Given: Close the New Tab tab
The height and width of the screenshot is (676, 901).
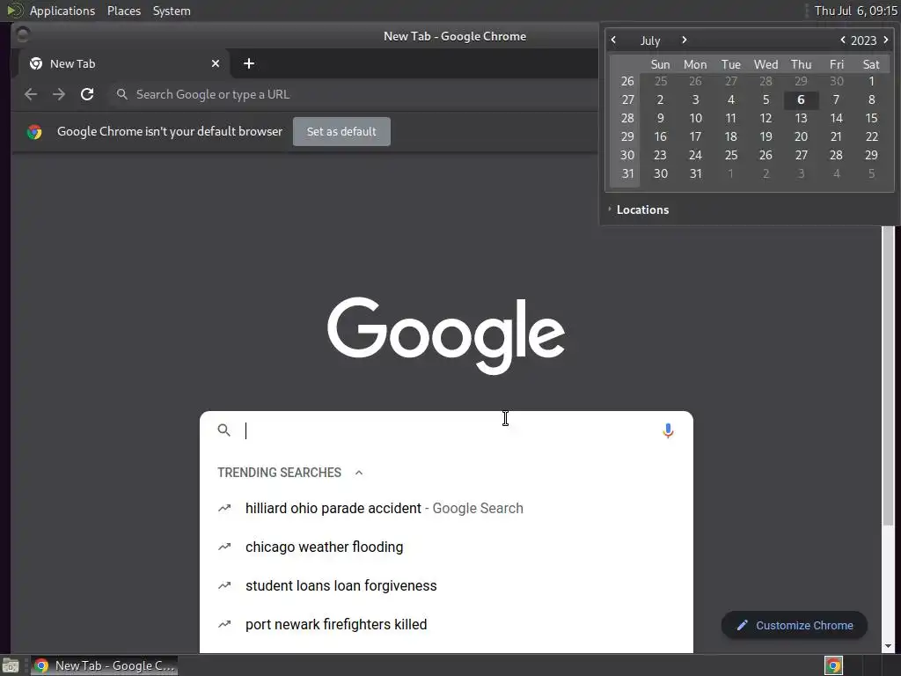Looking at the screenshot, I should [216, 63].
